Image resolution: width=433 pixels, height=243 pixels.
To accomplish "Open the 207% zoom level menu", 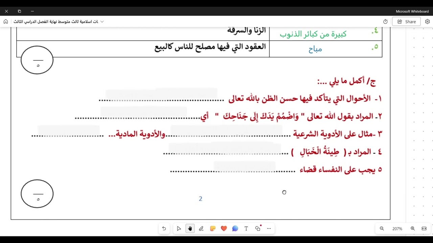I will tap(397, 228).
